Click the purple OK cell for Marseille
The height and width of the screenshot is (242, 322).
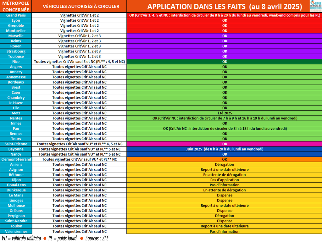(x=224, y=36)
